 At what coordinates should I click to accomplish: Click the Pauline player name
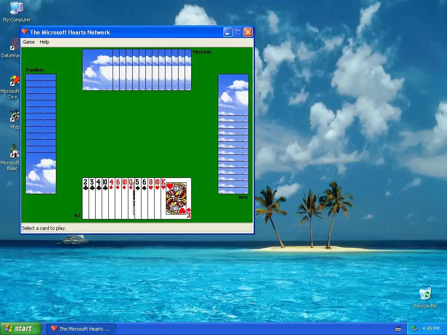point(35,70)
